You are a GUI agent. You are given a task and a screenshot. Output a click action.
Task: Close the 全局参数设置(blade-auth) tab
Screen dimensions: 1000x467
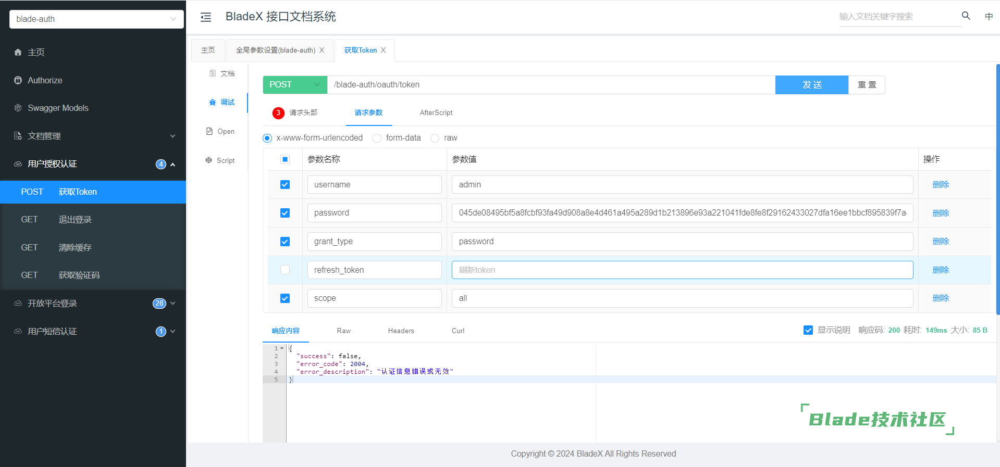point(322,50)
